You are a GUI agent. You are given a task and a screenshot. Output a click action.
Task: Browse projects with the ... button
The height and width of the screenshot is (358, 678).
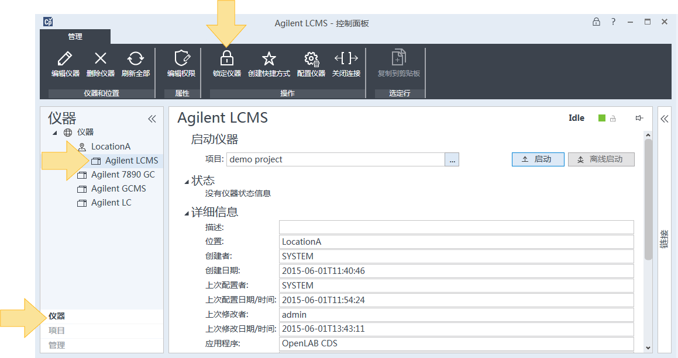tap(452, 160)
